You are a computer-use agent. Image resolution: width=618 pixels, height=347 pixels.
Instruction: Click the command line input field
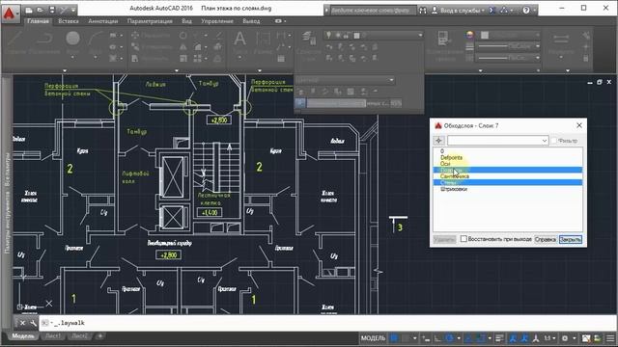coord(327,323)
